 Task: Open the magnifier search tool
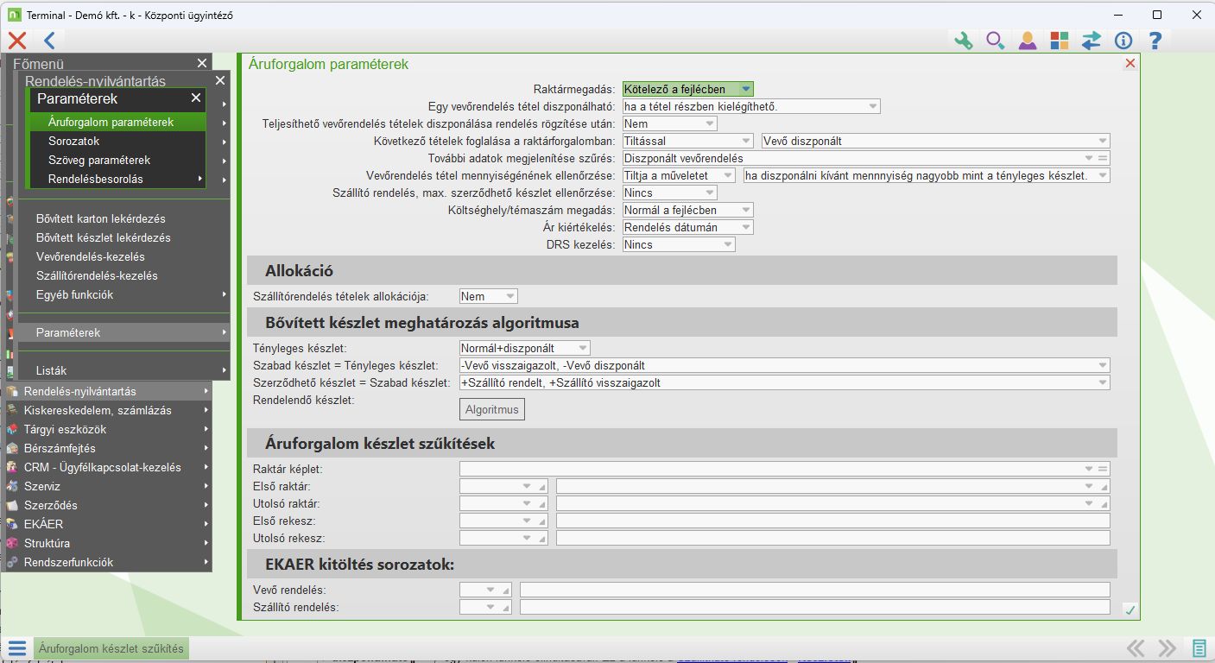(995, 41)
